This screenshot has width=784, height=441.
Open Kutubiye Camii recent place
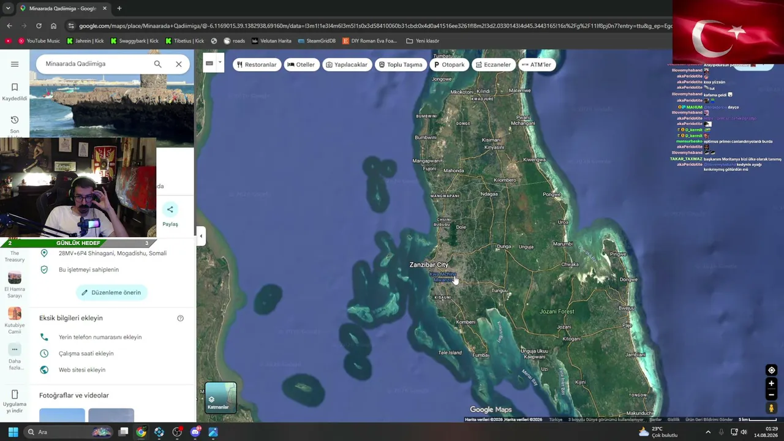tap(15, 321)
